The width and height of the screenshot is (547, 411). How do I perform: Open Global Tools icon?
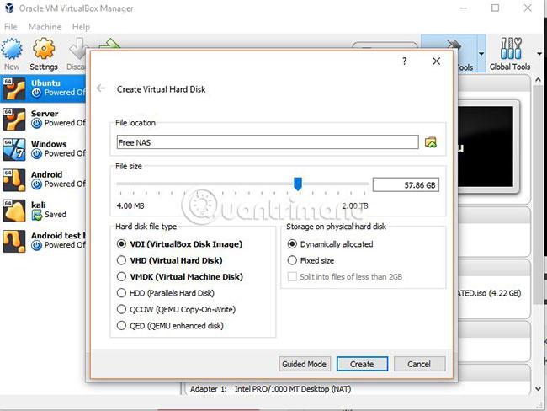(511, 49)
